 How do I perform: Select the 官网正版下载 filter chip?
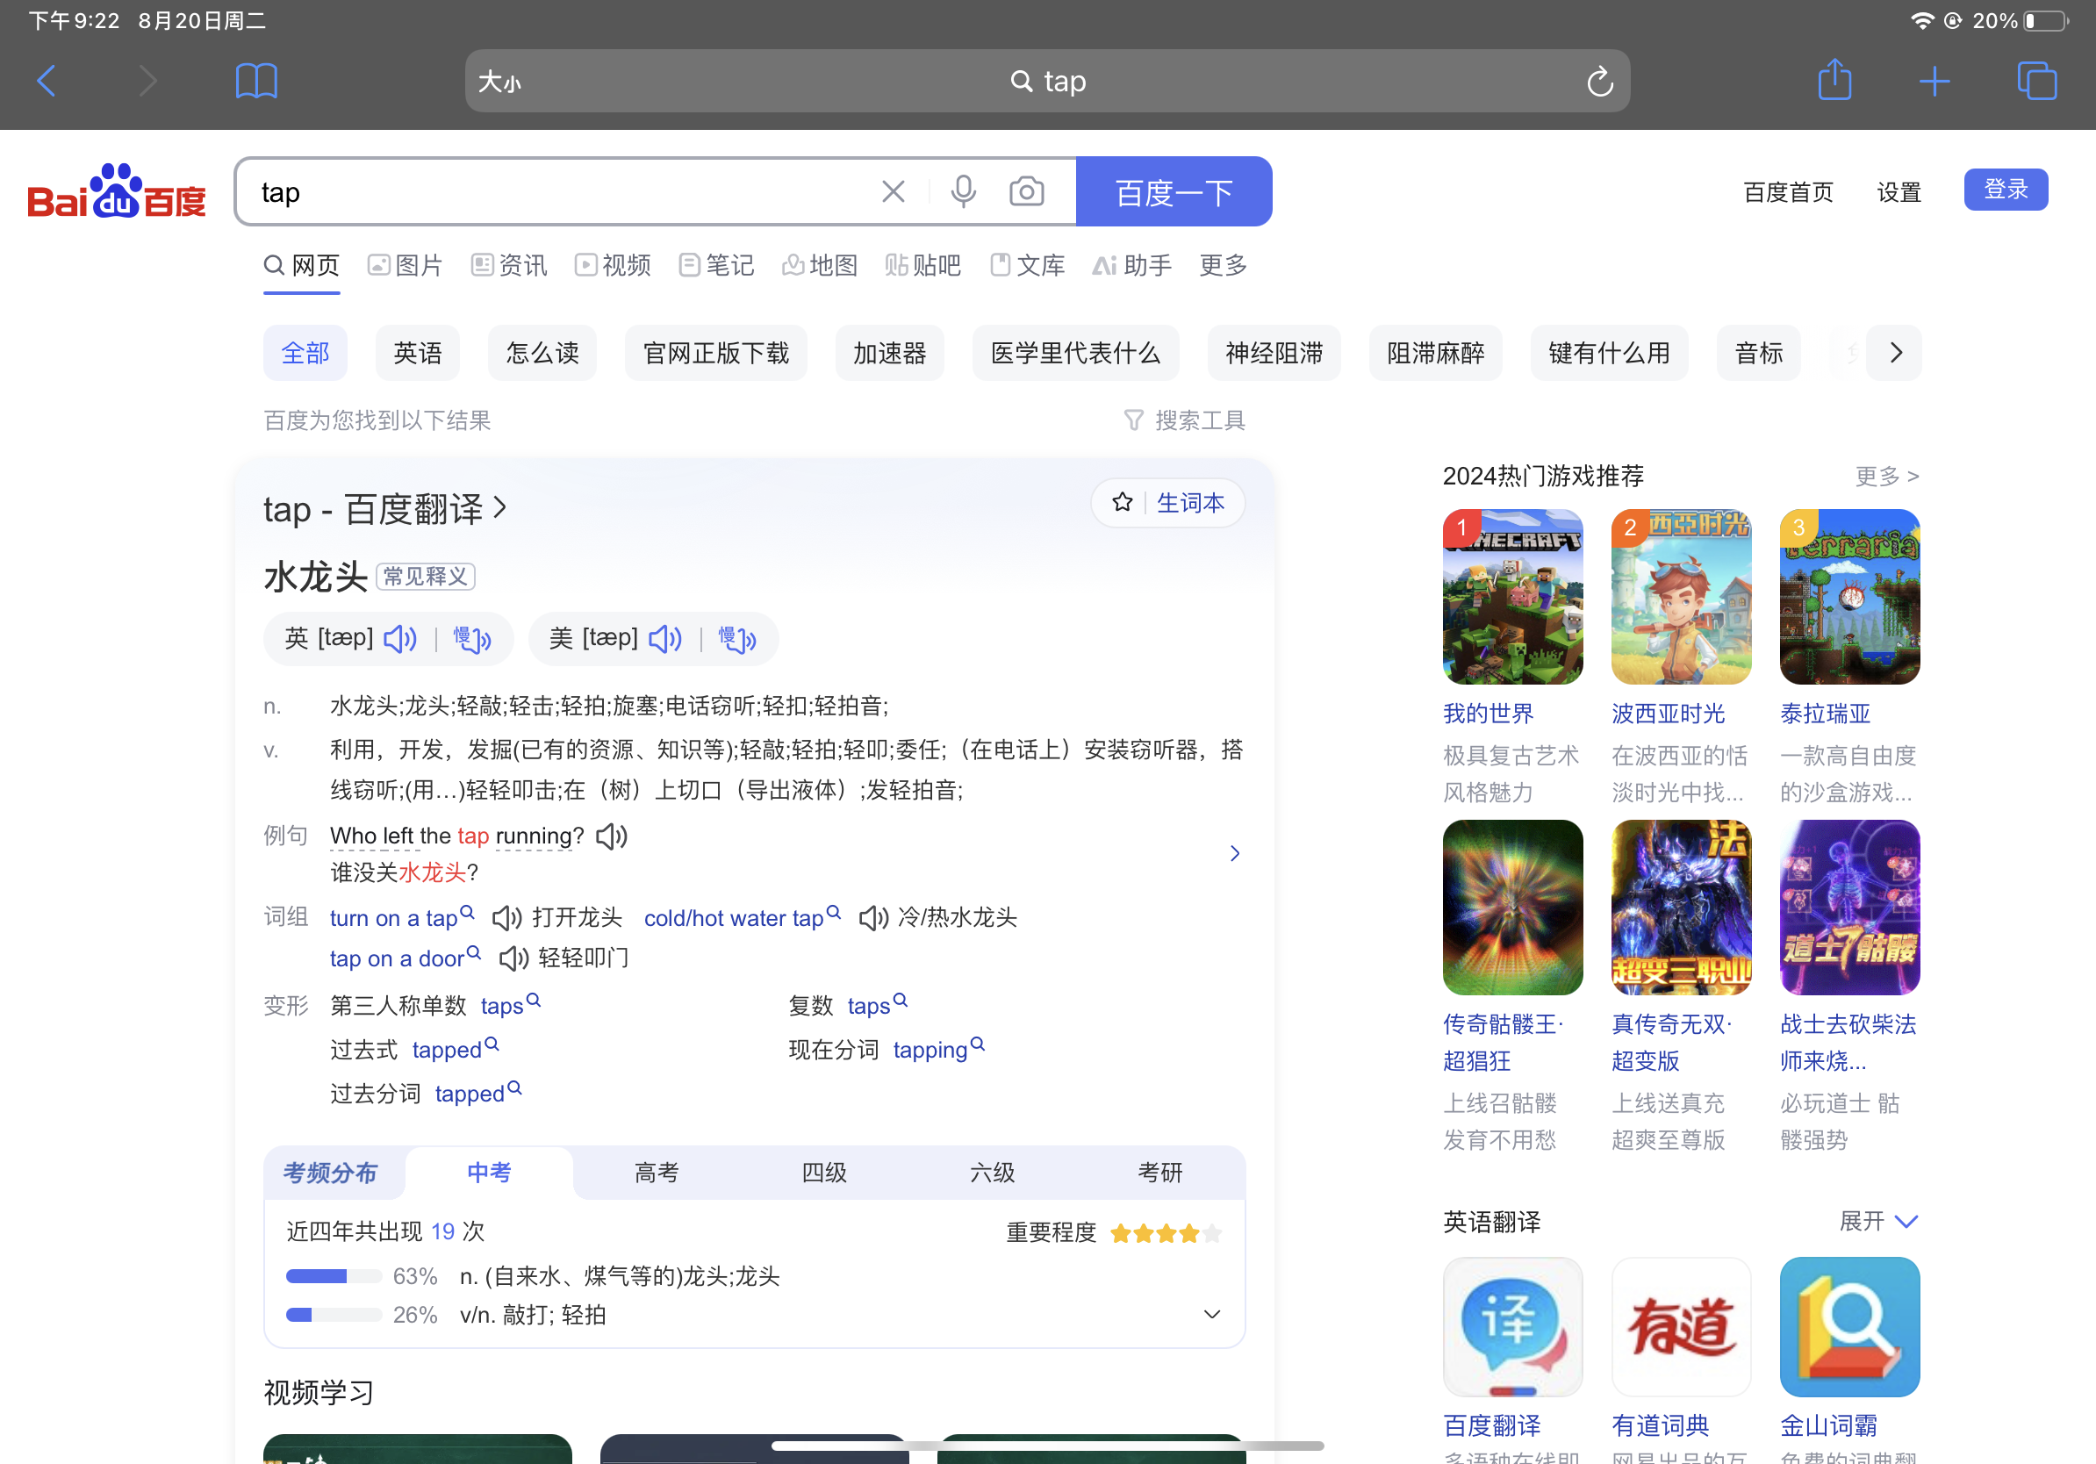pos(715,352)
